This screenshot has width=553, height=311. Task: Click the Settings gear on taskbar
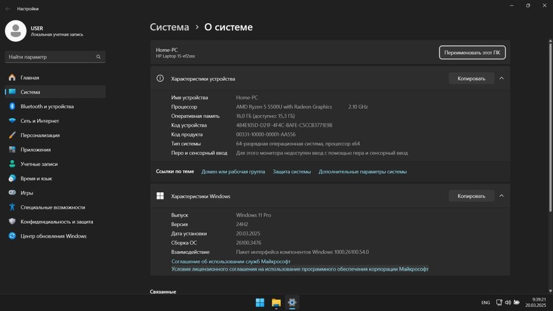292,303
